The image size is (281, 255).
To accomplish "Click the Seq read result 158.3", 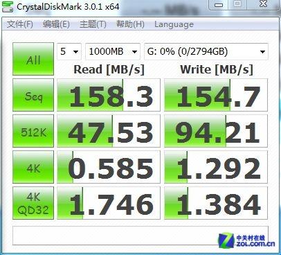I will [109, 95].
